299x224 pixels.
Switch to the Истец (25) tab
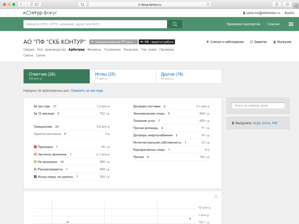click(x=105, y=74)
